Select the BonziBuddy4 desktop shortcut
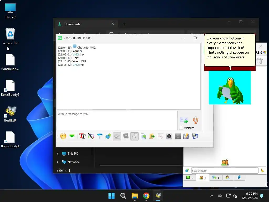Viewport: 269px width, 202px height. [x=10, y=140]
